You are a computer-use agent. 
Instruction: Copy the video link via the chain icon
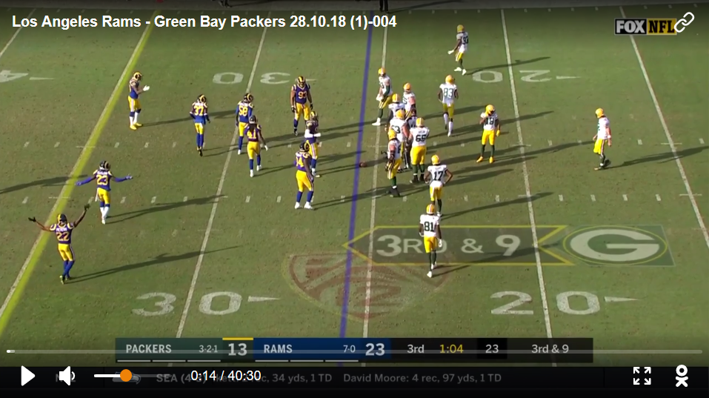[x=684, y=22]
